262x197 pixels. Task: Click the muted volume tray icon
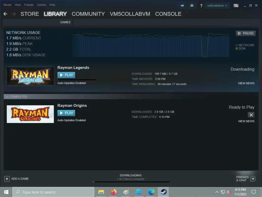pyautogui.click(x=229, y=192)
